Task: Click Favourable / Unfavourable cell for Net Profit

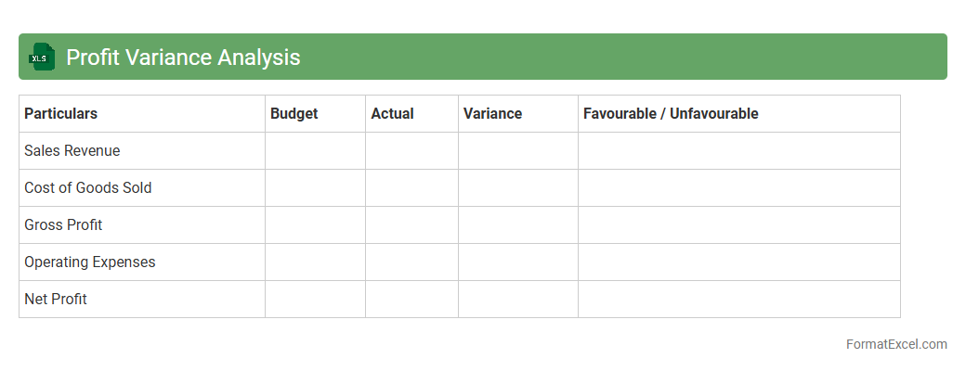Action: 738,299
